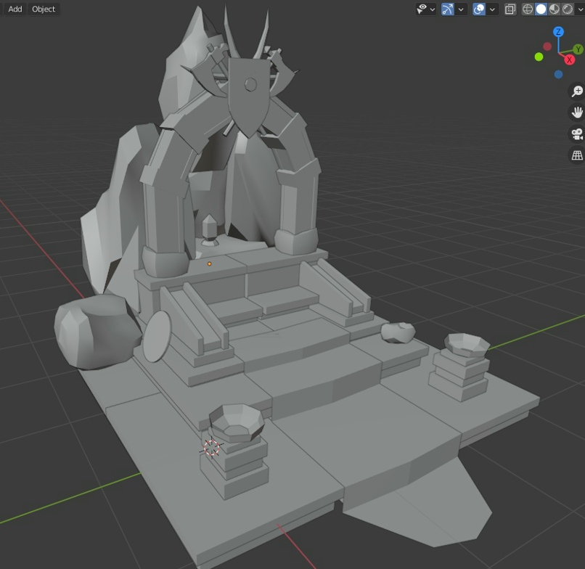
Task: Click the red X axis gizmo ball
Action: [570, 60]
